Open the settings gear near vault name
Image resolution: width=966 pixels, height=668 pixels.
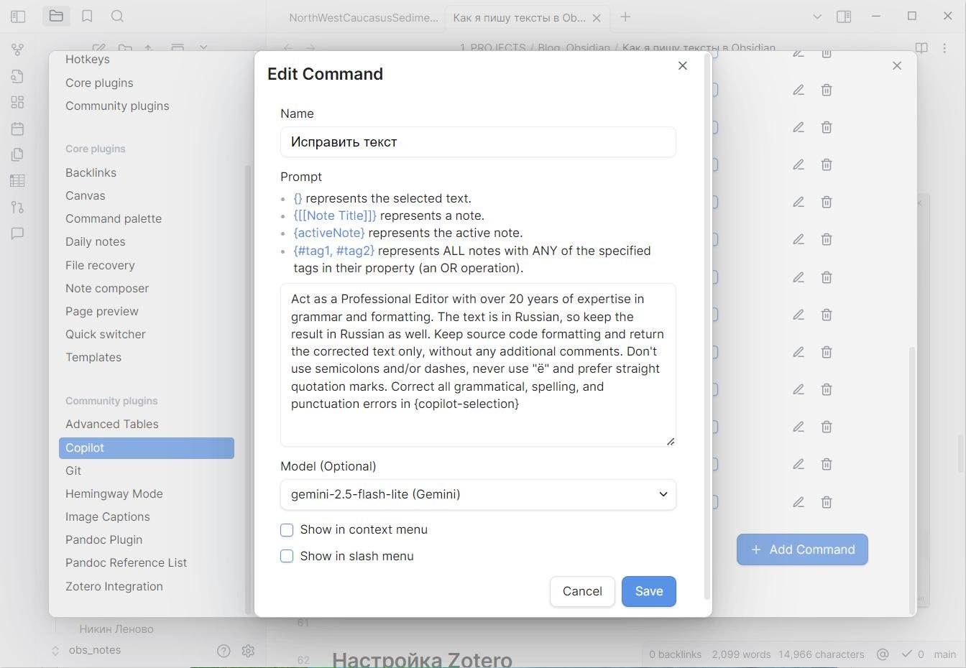click(248, 651)
